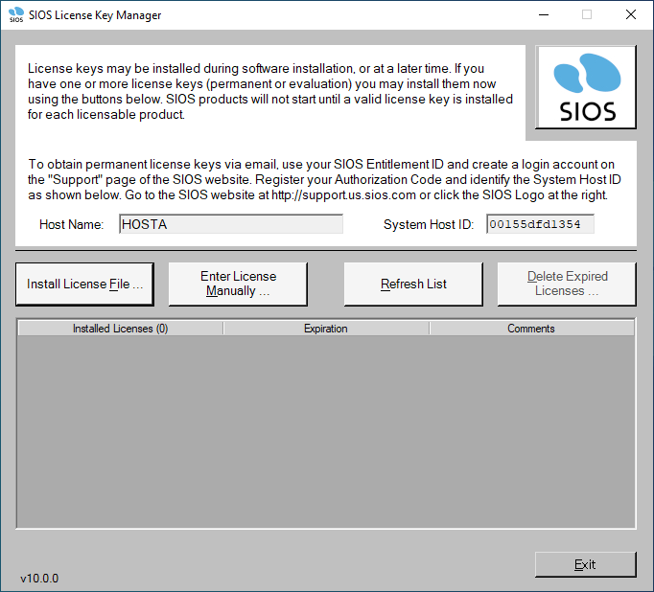Screen dimensions: 654x592
Task: Click the large SIOS logo button
Action: (586, 87)
